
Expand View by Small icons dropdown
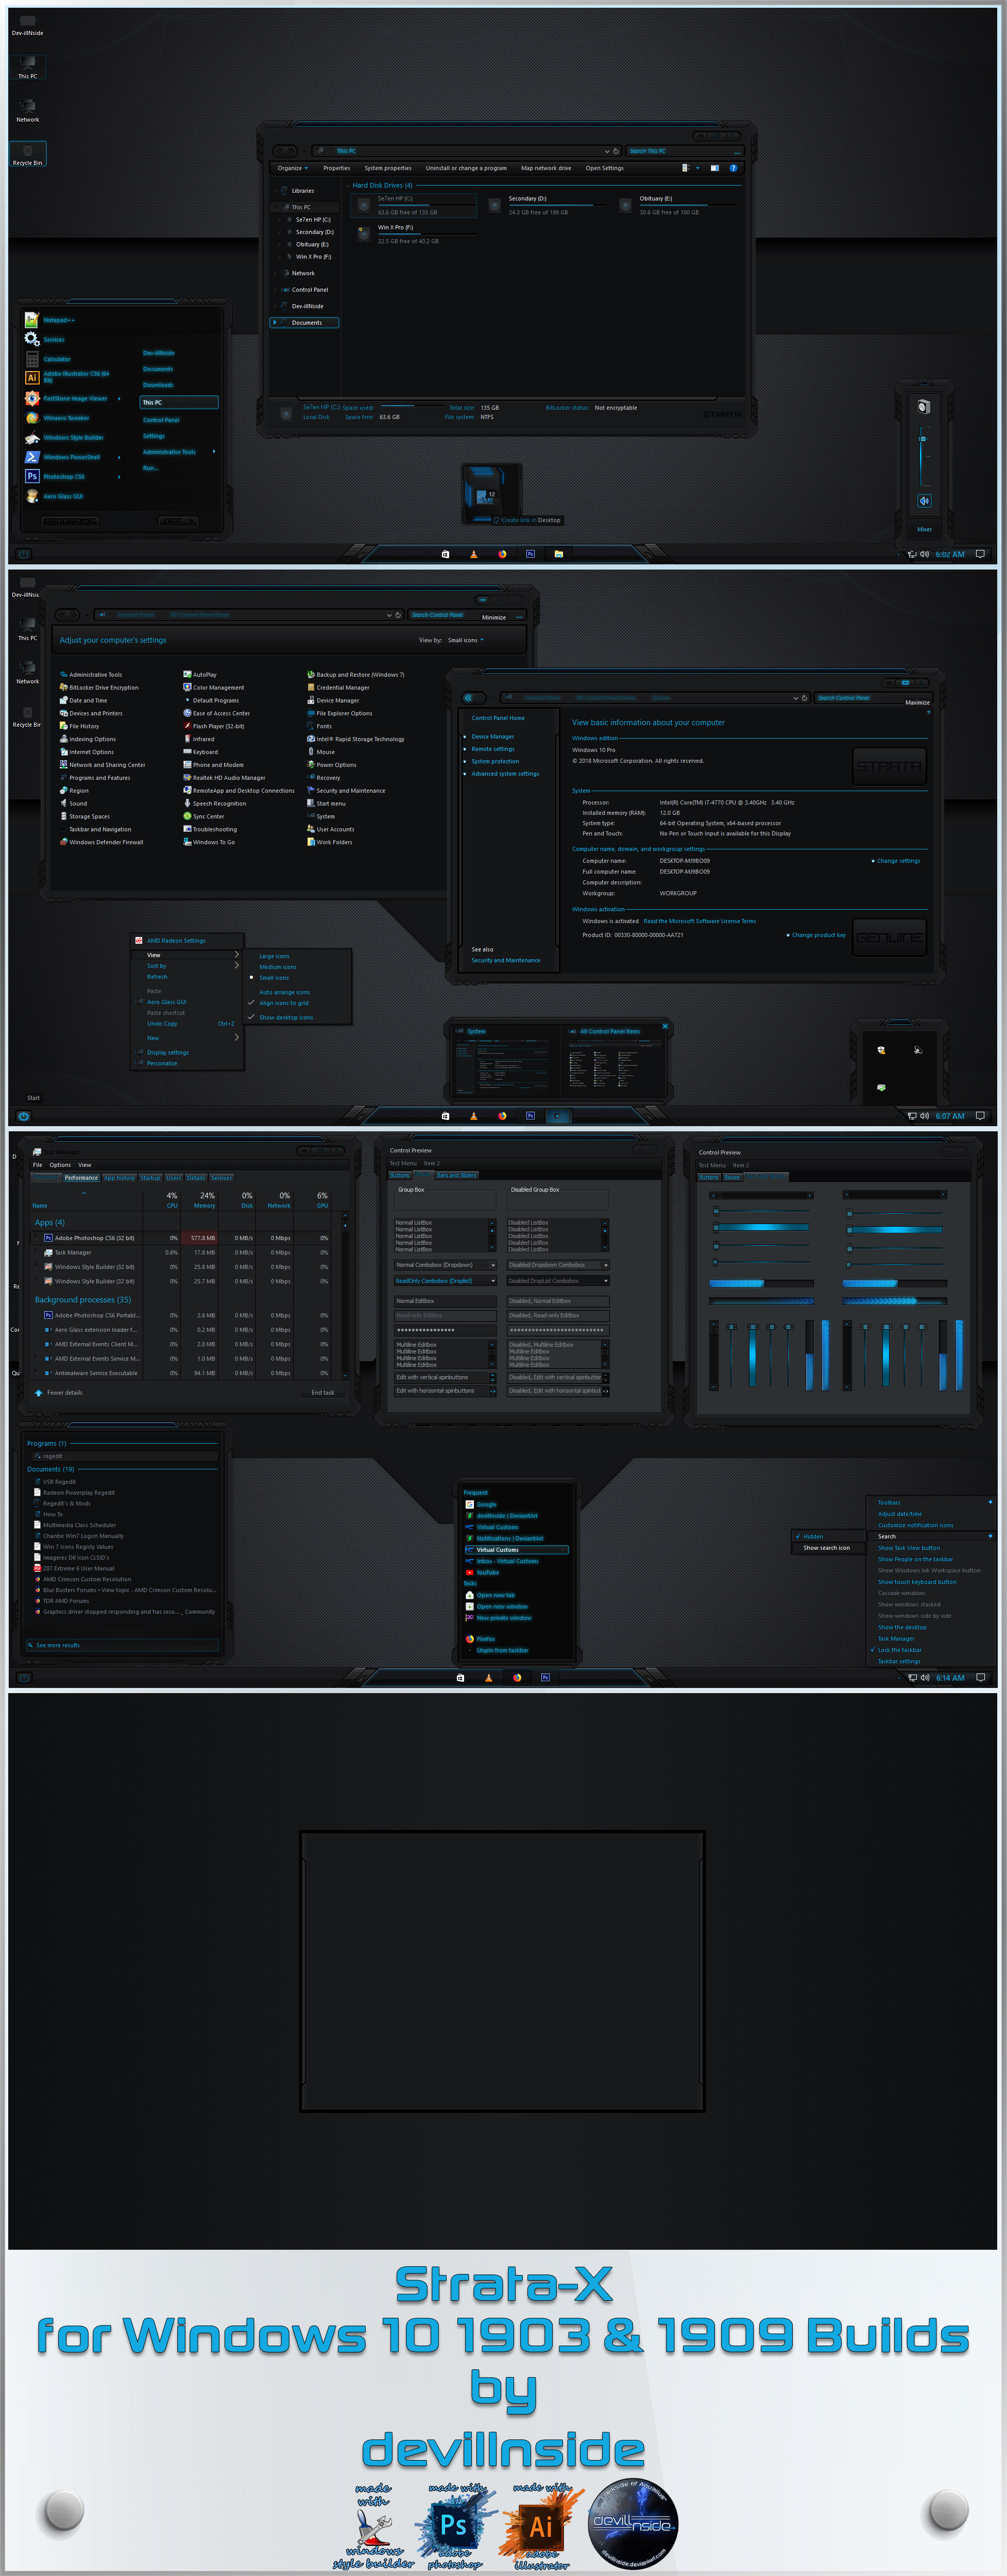tap(466, 640)
